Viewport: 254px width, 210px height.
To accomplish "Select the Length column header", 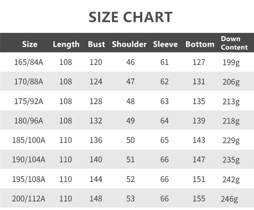I will tap(66, 44).
